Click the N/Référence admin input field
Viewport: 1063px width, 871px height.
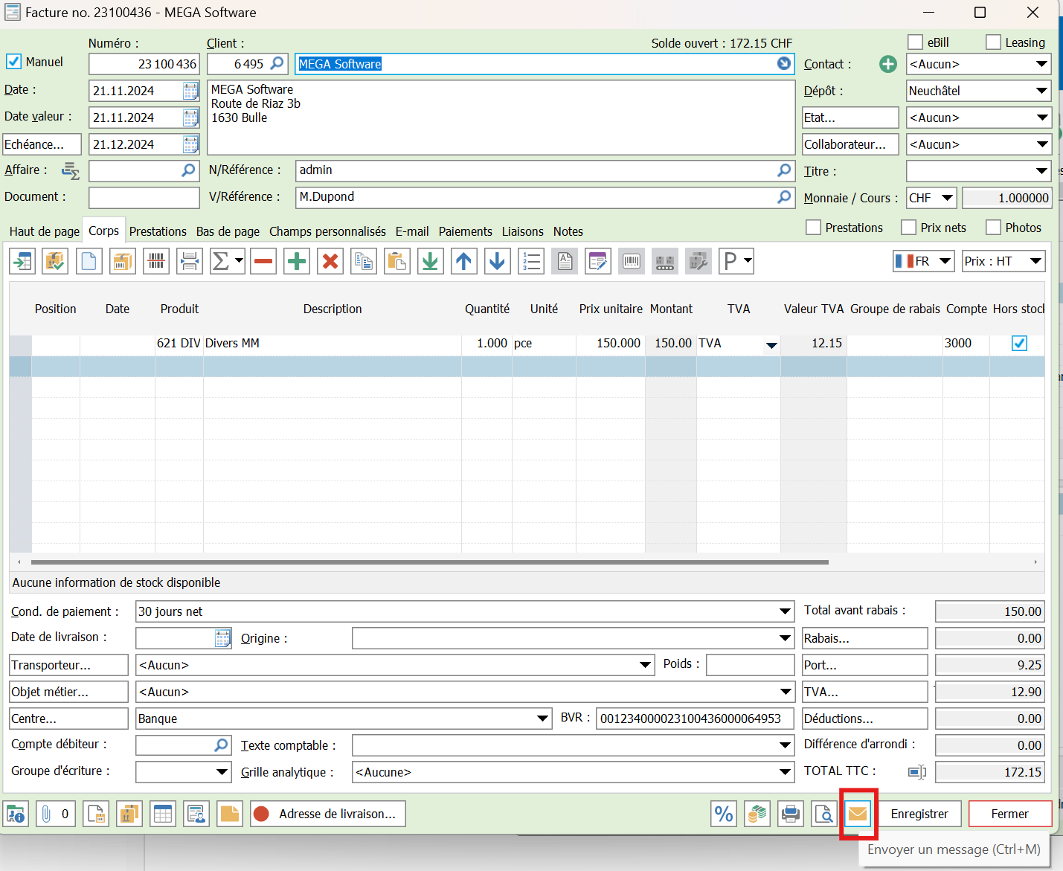pos(545,170)
